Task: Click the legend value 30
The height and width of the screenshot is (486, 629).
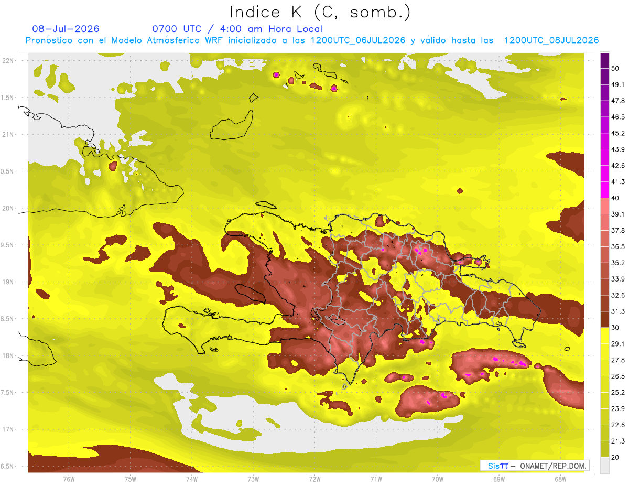Action: point(615,327)
